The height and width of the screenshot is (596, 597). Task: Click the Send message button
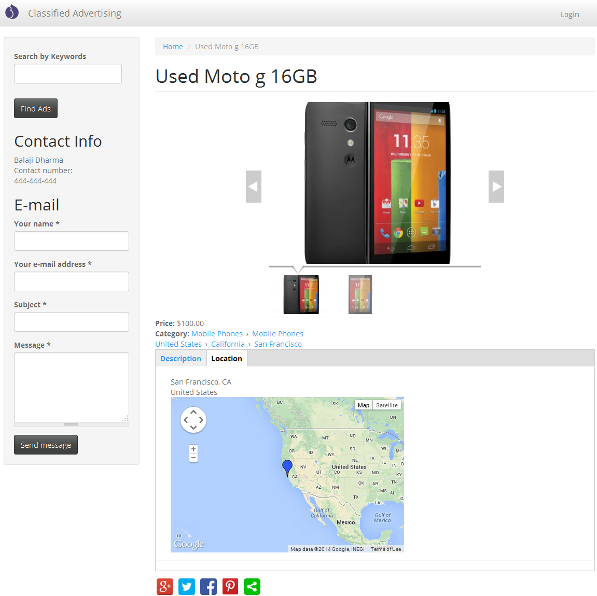[46, 445]
